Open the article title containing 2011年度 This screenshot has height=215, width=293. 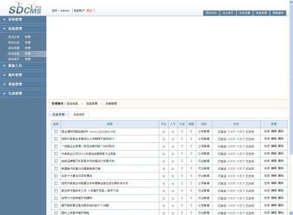88,154
